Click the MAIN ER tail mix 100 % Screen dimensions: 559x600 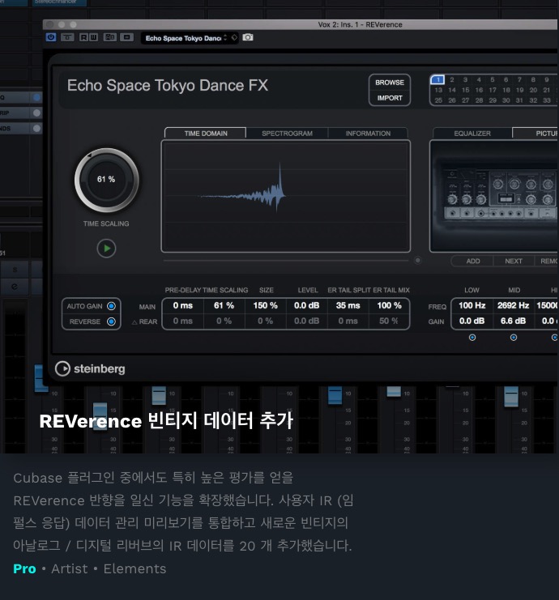pyautogui.click(x=389, y=305)
